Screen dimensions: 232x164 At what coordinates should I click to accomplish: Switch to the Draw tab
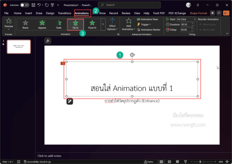(x=39, y=13)
